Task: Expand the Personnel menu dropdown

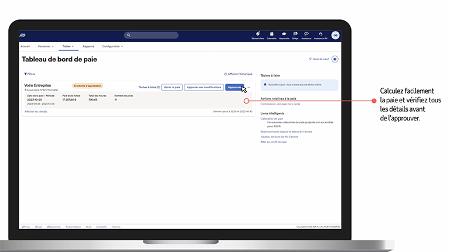Action: (x=45, y=46)
